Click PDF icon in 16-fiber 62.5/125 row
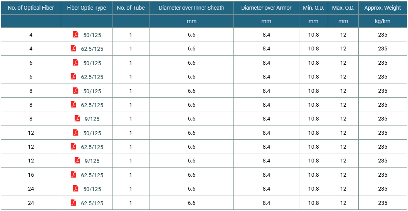This screenshot has height=211, width=408. click(73, 174)
